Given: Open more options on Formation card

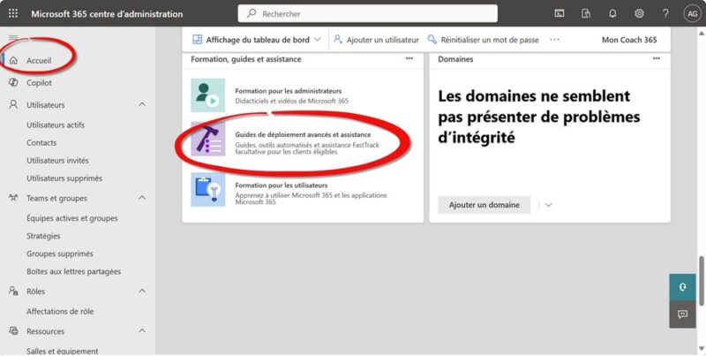Looking at the screenshot, I should [409, 58].
